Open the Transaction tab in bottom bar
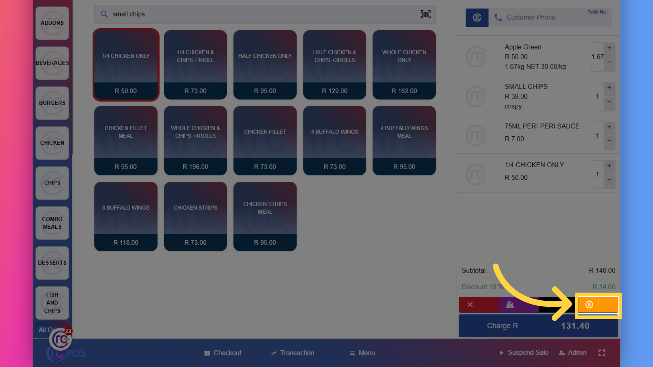 (x=292, y=353)
